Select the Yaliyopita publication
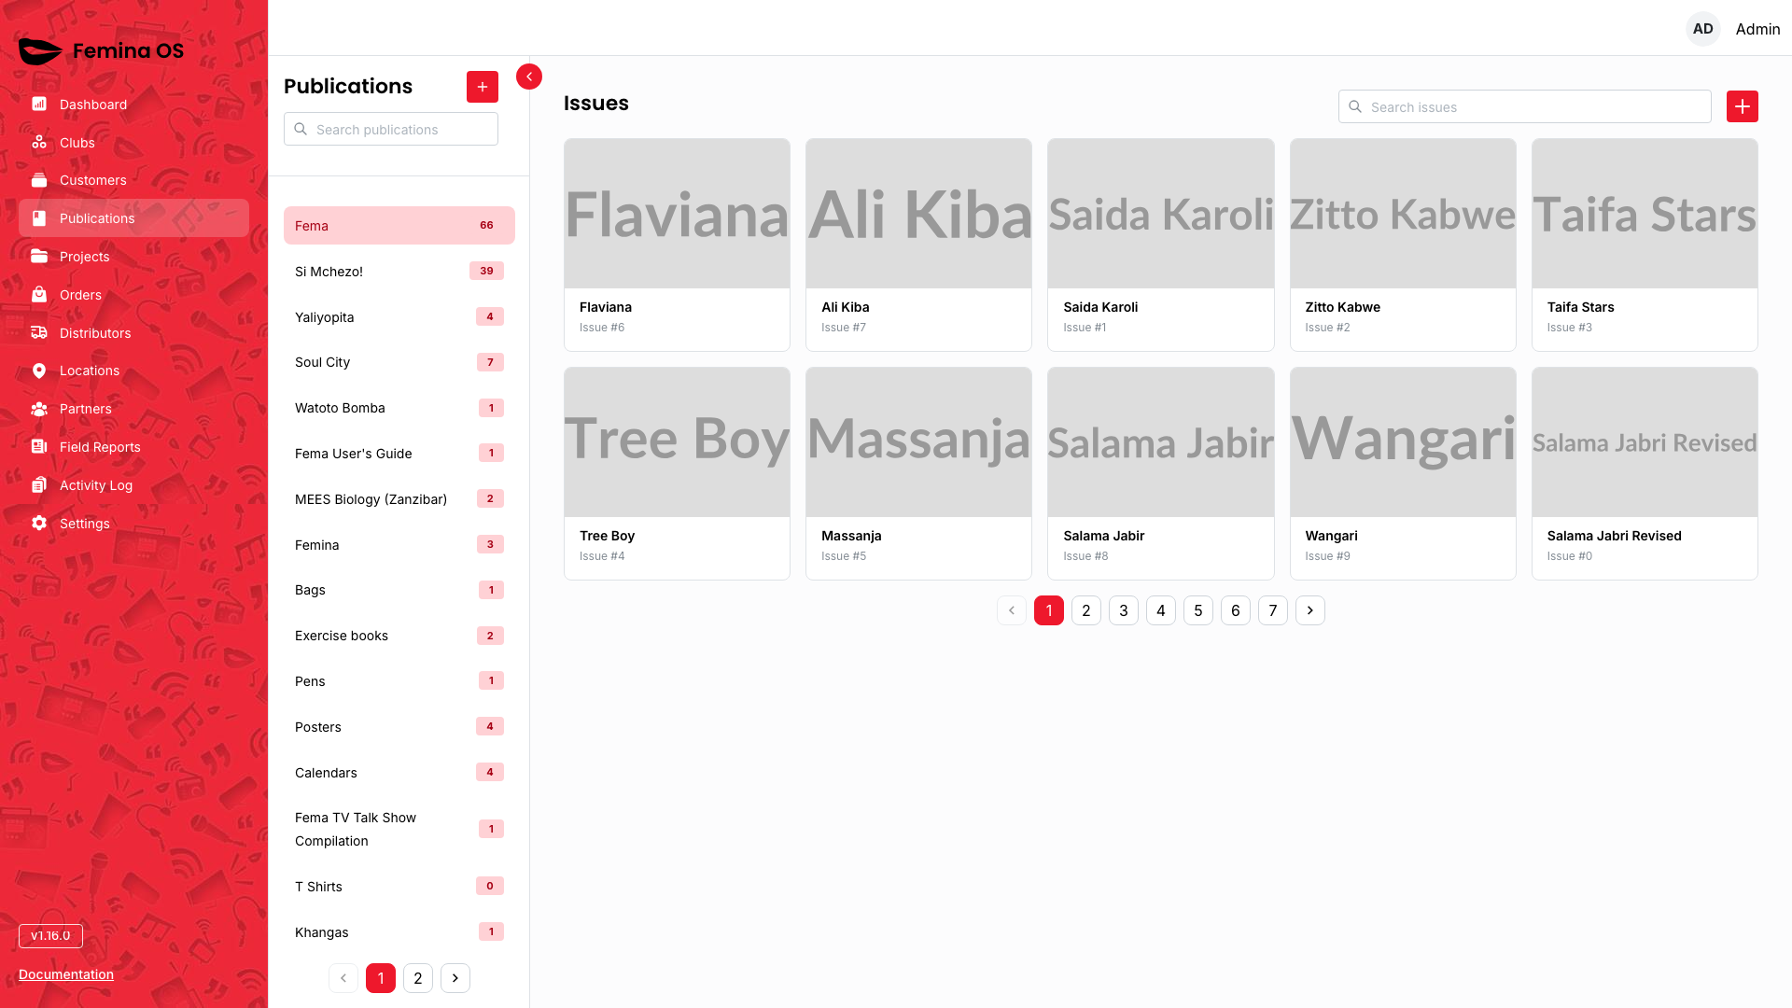 [x=399, y=317]
